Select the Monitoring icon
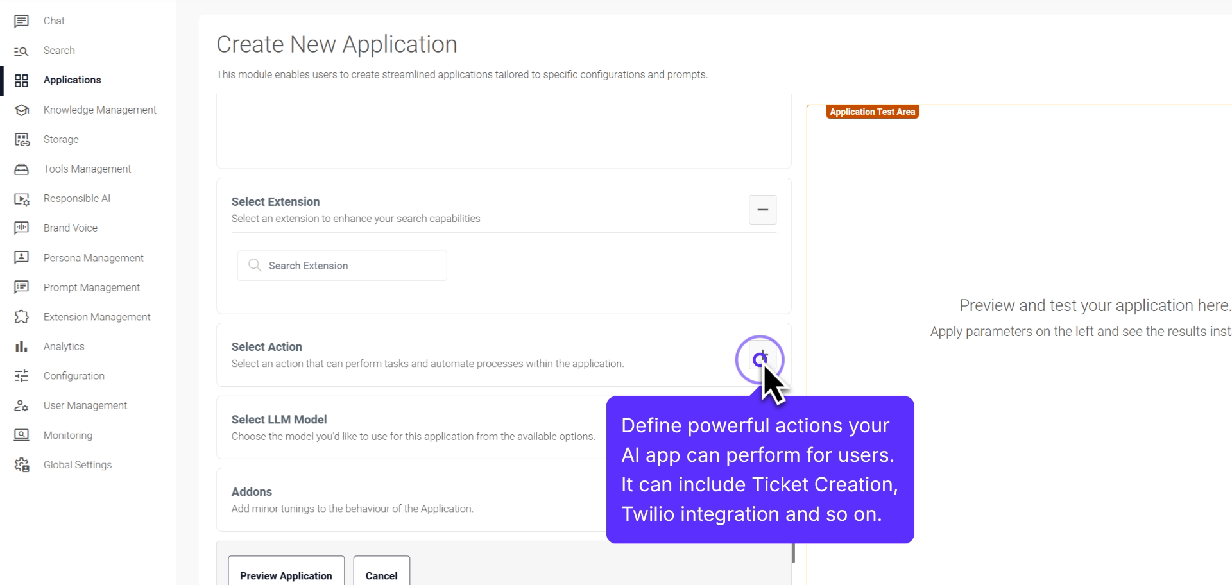This screenshot has width=1232, height=585. pyautogui.click(x=22, y=435)
